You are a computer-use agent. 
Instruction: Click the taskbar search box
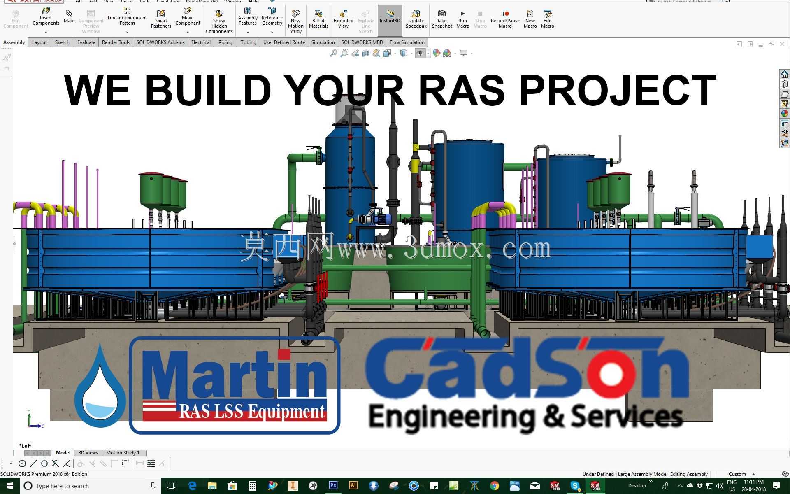click(x=91, y=486)
